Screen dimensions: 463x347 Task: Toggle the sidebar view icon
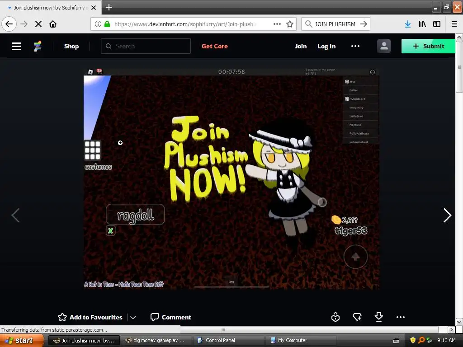pos(437,24)
